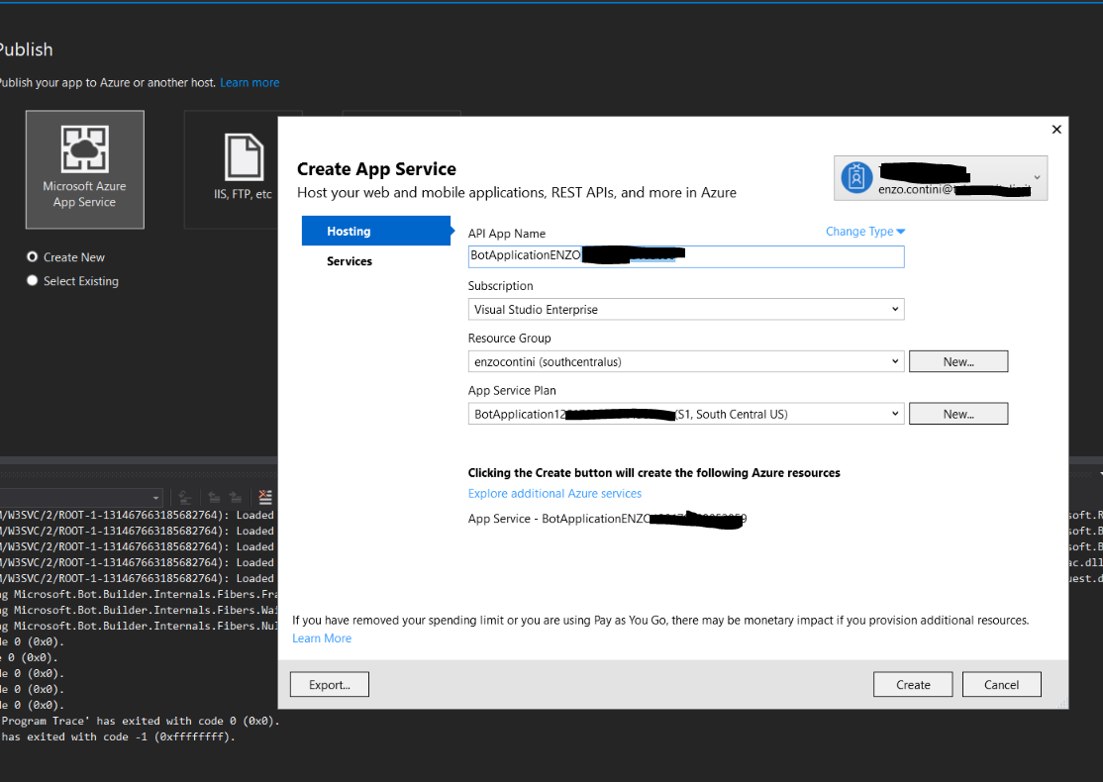1103x782 pixels.
Task: Close the Create App Service dialog
Action: [x=1056, y=130]
